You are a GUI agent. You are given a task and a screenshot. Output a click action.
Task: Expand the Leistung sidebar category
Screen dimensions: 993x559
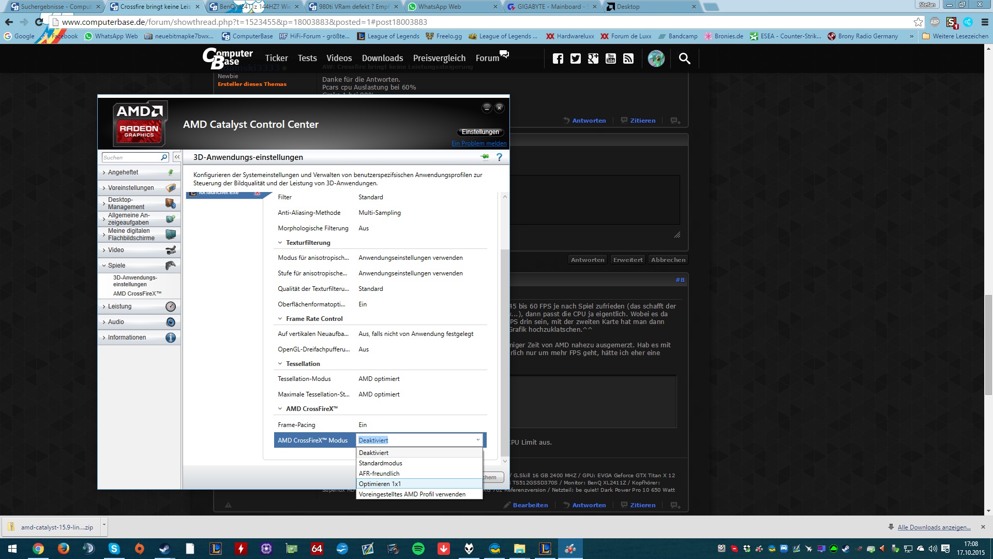click(x=119, y=306)
